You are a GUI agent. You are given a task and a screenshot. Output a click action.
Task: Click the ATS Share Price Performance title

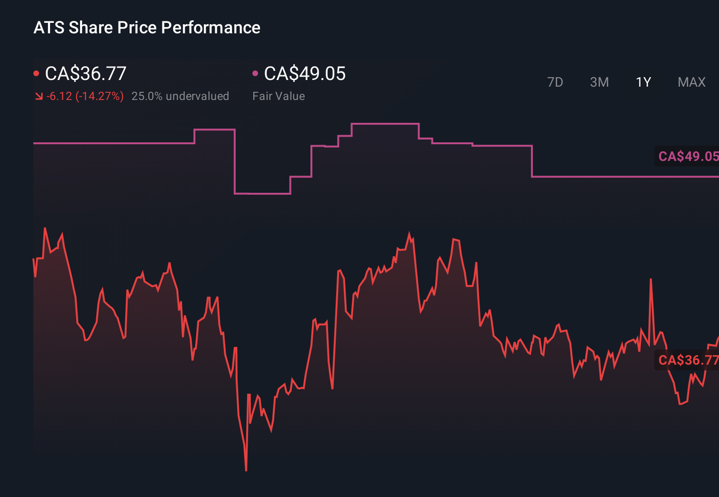(x=147, y=27)
